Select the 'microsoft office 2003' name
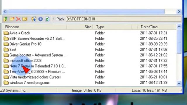Image resolution: width=187 pixels, height=105 pixels. pos(25,61)
